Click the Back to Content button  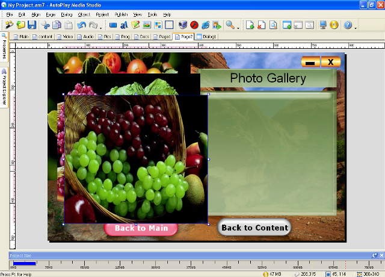(x=254, y=228)
